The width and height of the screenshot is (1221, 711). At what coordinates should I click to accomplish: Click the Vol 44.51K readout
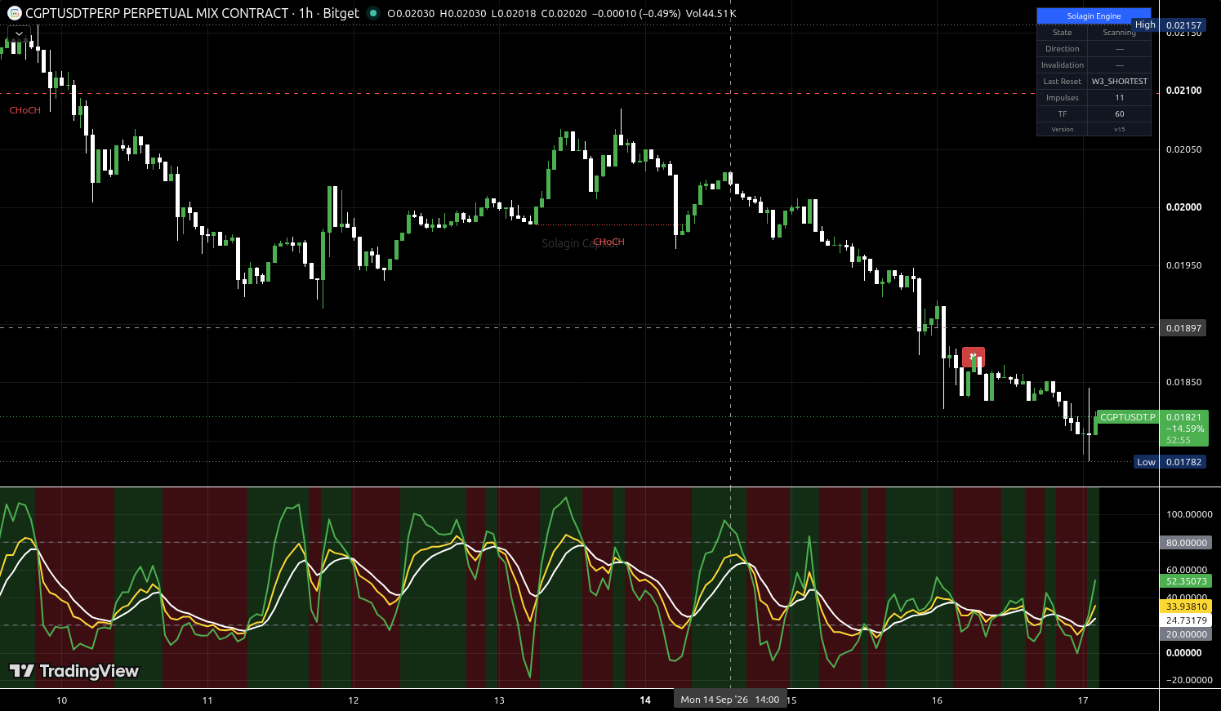(x=711, y=13)
